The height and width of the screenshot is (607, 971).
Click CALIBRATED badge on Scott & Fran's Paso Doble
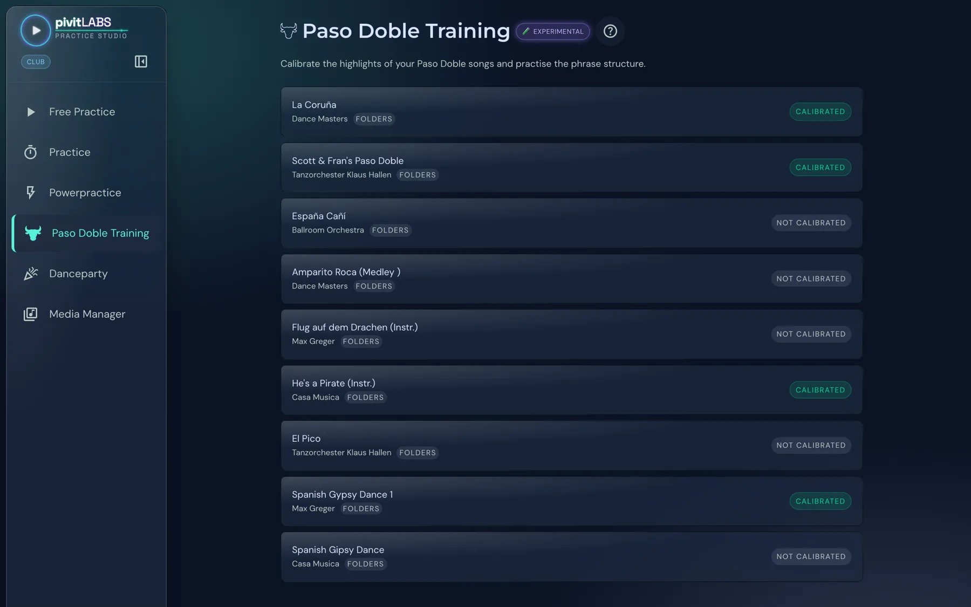pos(820,167)
